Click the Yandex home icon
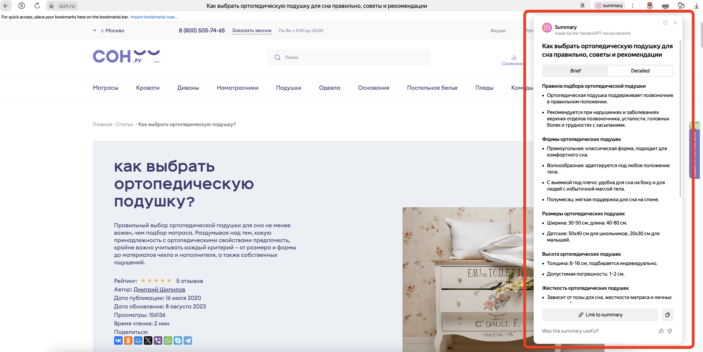Screen dimensions: 703x352 pos(21,6)
